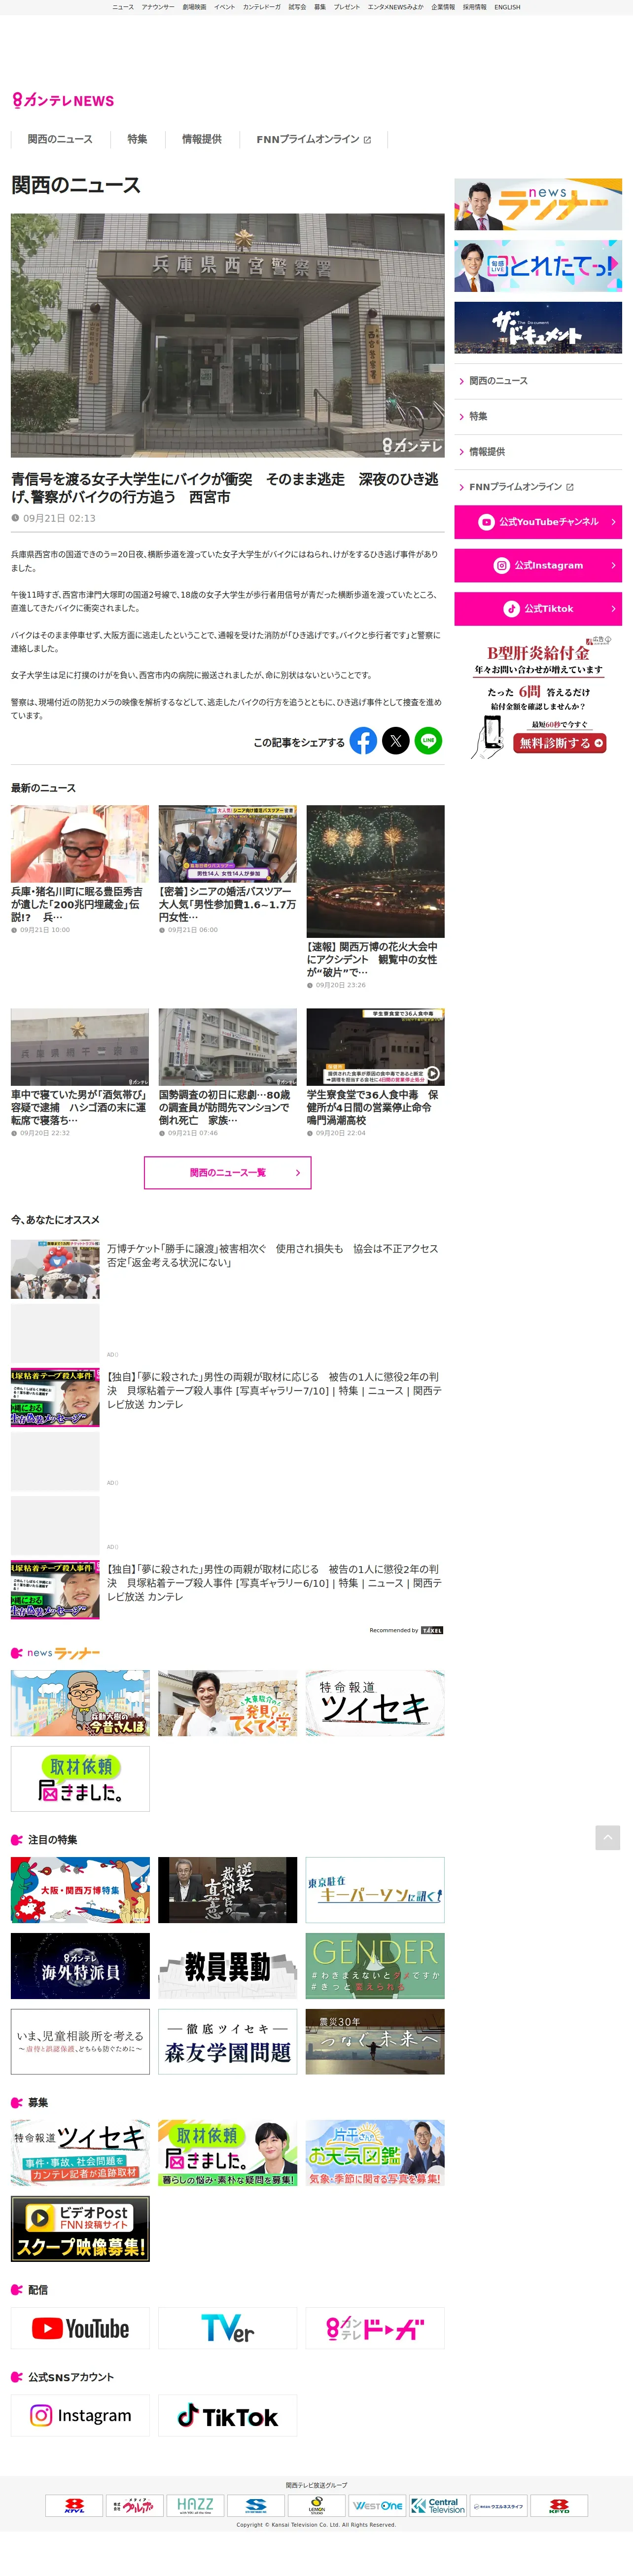Open the 関西万博の花火大会 article
The height and width of the screenshot is (2576, 633).
(x=375, y=897)
